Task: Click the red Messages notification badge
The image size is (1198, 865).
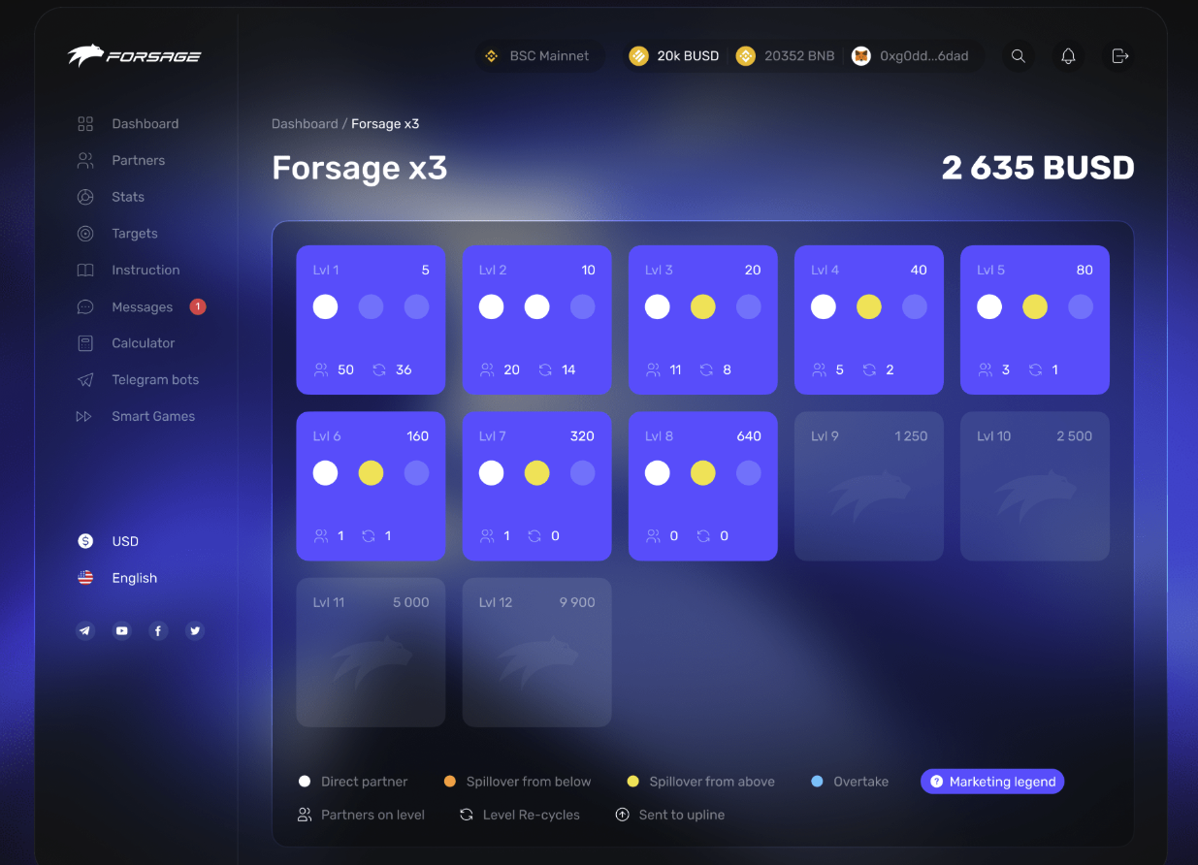Action: point(198,306)
